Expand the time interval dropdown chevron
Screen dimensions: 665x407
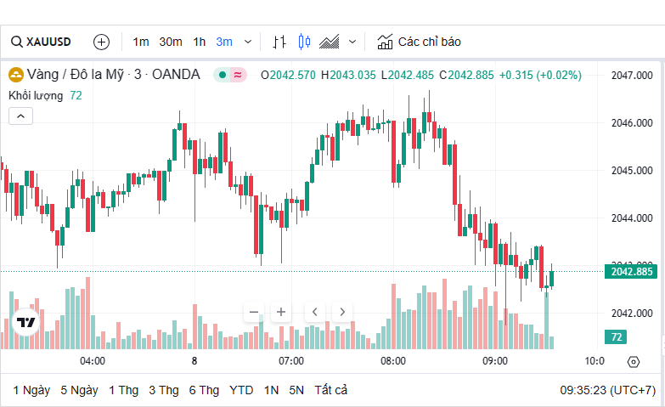point(248,42)
